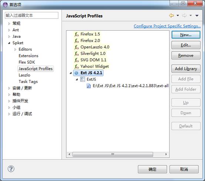Viewport: 205px width, 181px height.
Task: Click the horizontal scrollbar thumb
Action: (x=113, y=154)
